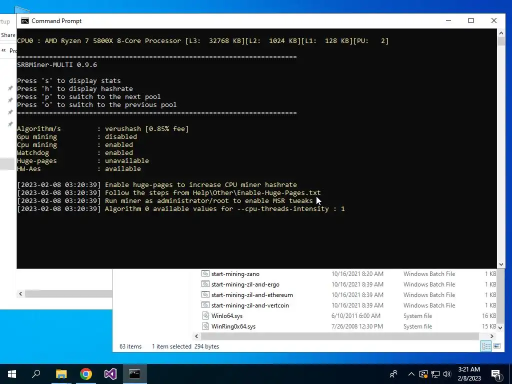Image resolution: width=512 pixels, height=384 pixels.
Task: Minimize the Command Prompt window
Action: tap(448, 20)
